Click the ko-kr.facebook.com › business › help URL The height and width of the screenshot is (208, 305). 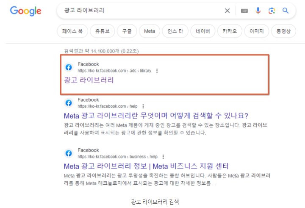[117, 157]
